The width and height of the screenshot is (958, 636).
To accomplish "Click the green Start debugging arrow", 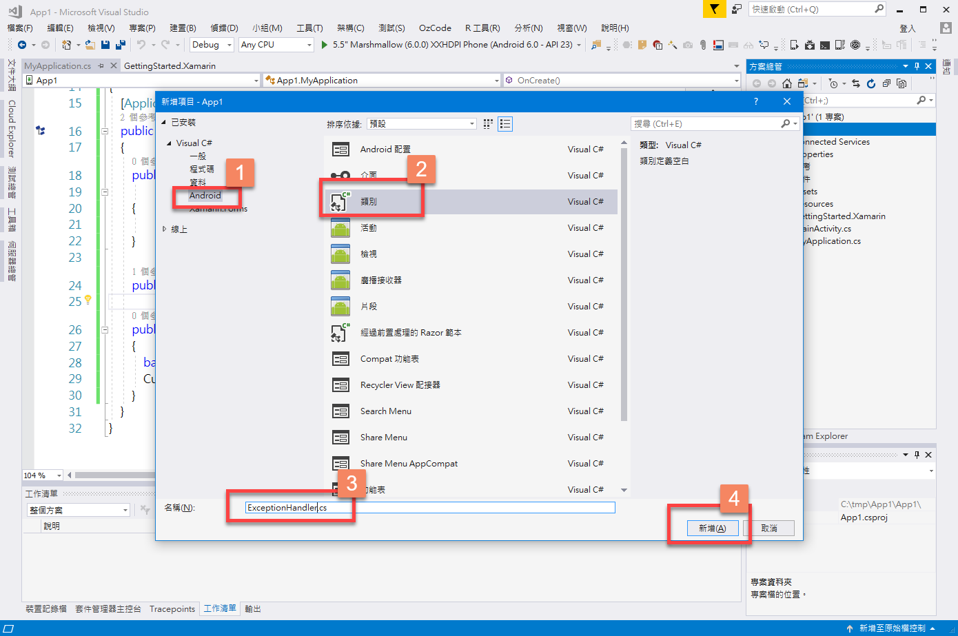I will click(x=325, y=45).
